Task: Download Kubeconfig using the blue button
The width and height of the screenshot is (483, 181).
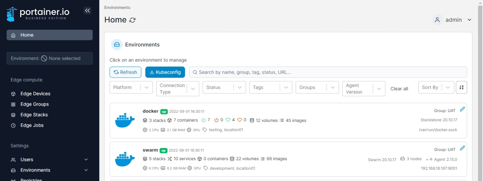Action: (165, 72)
